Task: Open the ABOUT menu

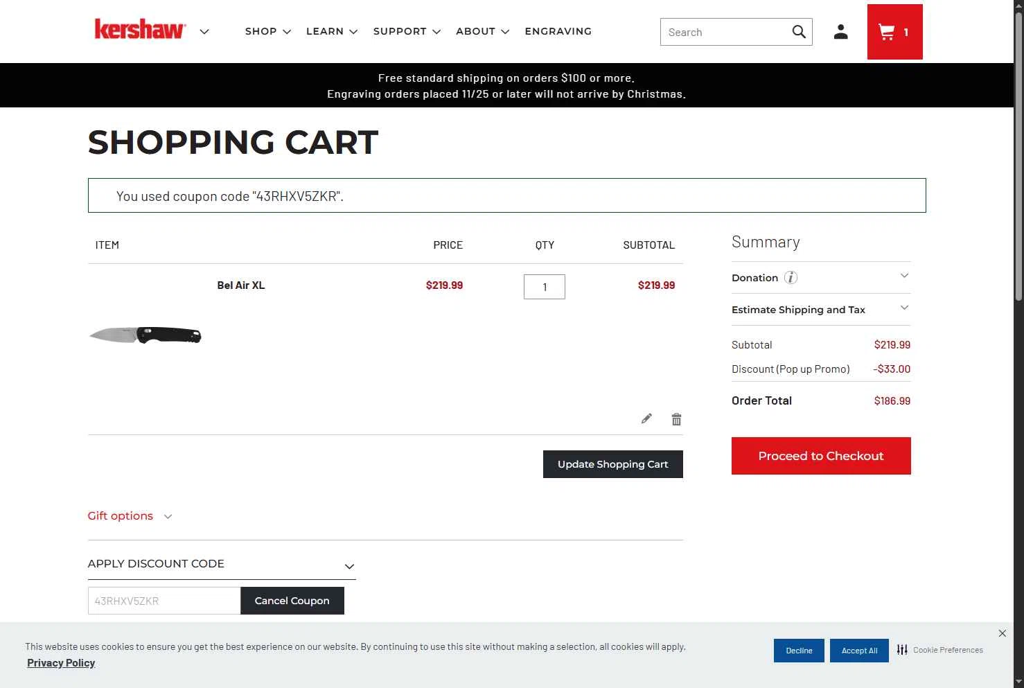Action: tap(482, 31)
